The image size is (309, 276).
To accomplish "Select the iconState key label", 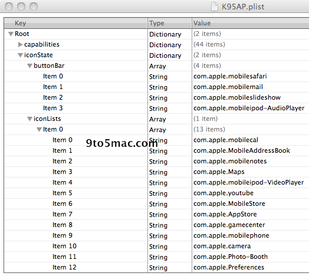I will (38, 55).
